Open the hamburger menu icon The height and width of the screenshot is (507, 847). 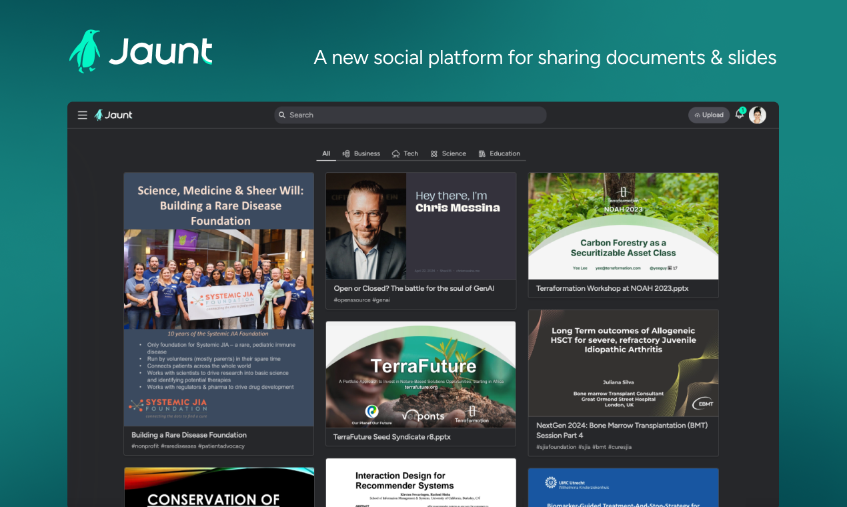tap(83, 115)
